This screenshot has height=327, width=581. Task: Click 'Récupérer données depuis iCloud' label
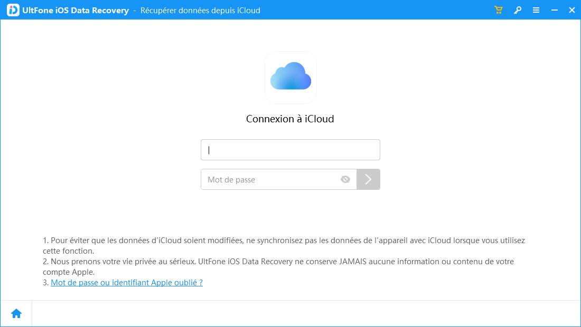[200, 10]
